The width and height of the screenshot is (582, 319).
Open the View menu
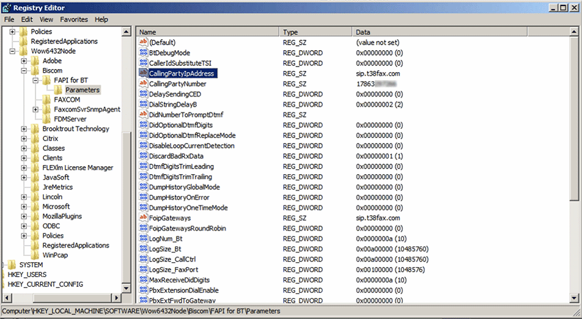click(x=46, y=20)
